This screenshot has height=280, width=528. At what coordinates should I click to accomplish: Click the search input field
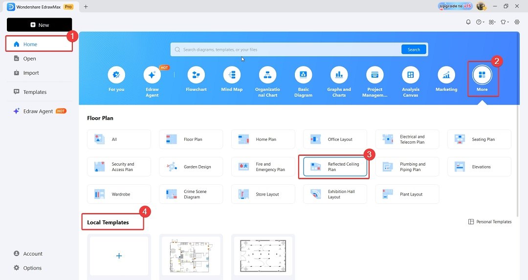(x=286, y=49)
